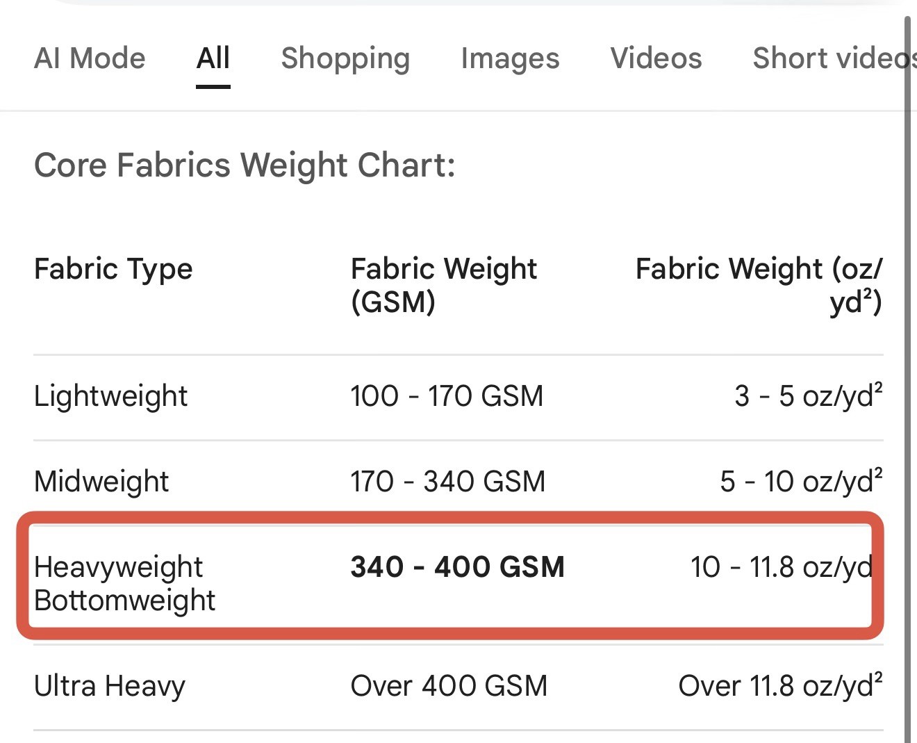Image resolution: width=917 pixels, height=743 pixels.
Task: Select the Ultra Heavy row label
Action: point(110,686)
